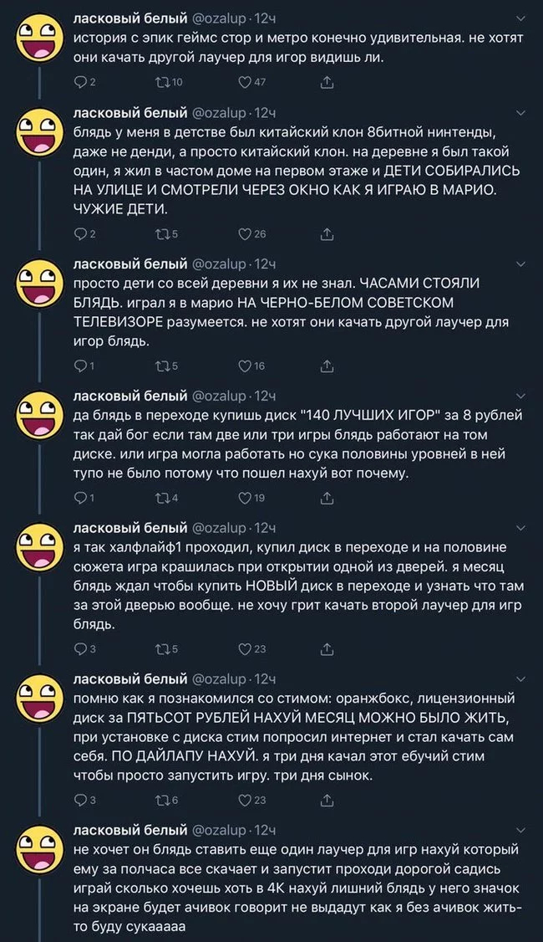Like the tweet showing 19 likes
The image size is (543, 942).
[245, 498]
